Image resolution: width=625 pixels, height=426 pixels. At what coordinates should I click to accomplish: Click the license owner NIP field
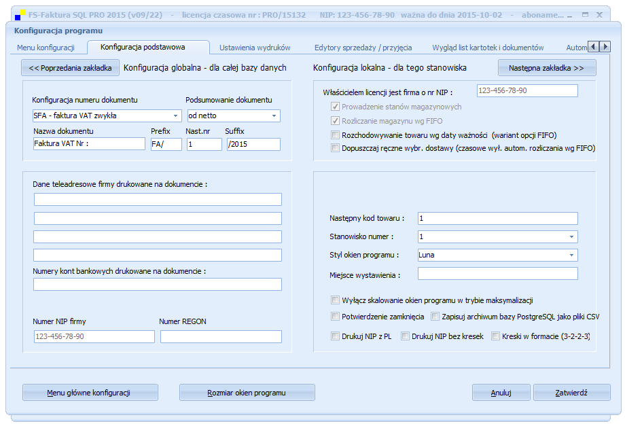pyautogui.click(x=527, y=90)
